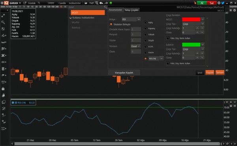
Task: Click the red MOST color swatch
Action: pos(191,19)
